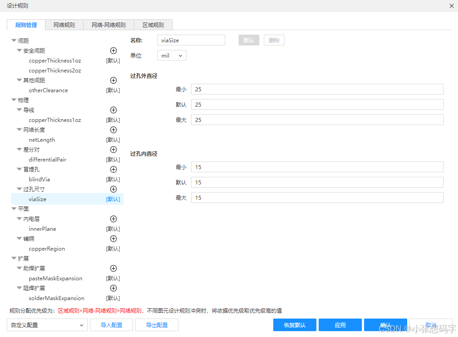Screen dimensions: 458x337
Task: Close the 设计规则 dialog
Action: (x=452, y=6)
